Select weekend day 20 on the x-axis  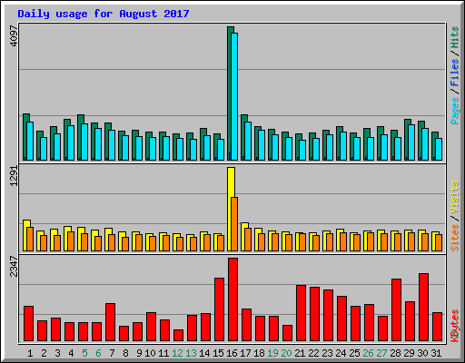[286, 353]
